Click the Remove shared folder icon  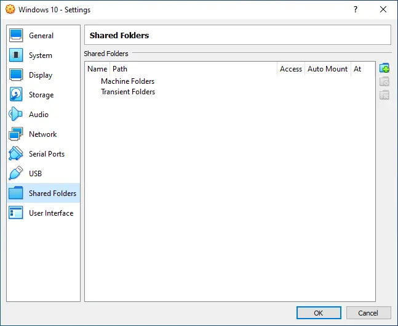384,96
